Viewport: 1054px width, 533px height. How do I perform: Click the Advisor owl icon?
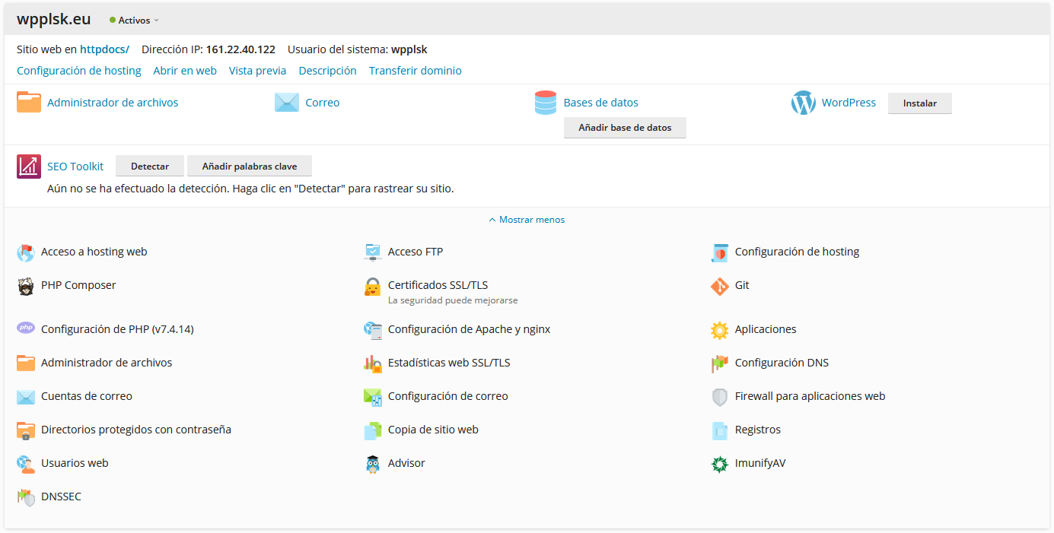(372, 464)
